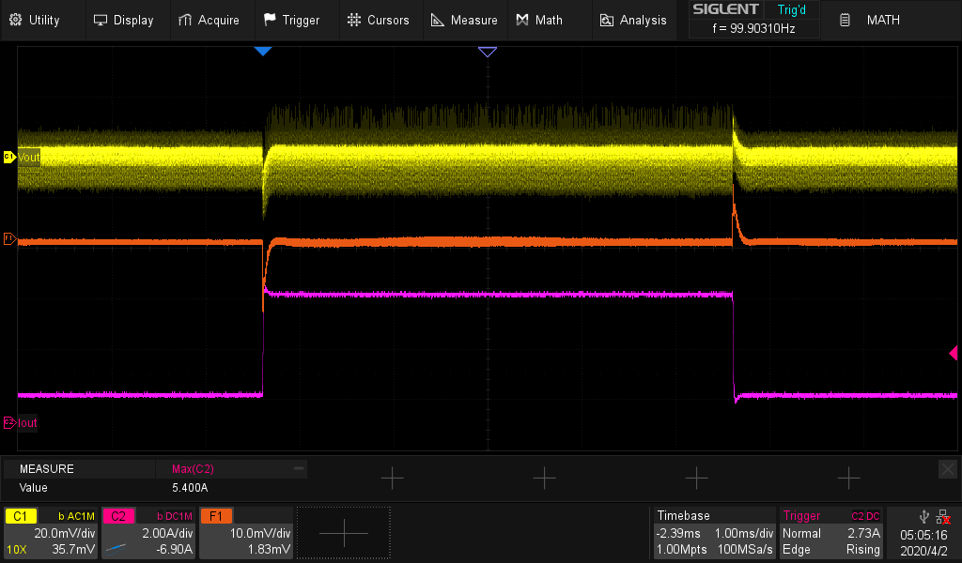This screenshot has height=563, width=962.
Task: Click the yellow Vout channel marker
Action: point(10,157)
